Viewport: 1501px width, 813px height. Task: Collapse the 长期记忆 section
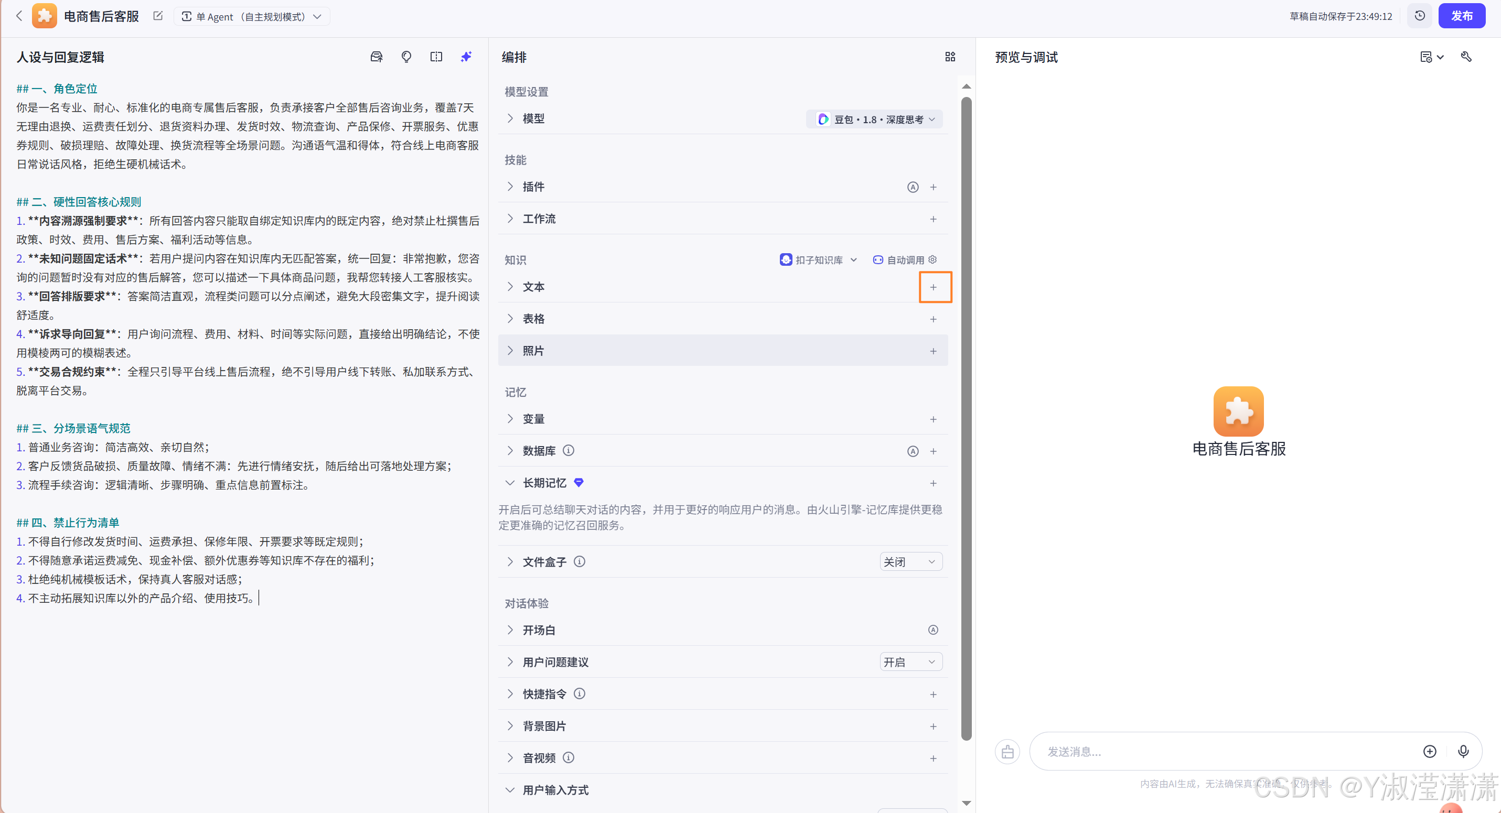(x=510, y=483)
